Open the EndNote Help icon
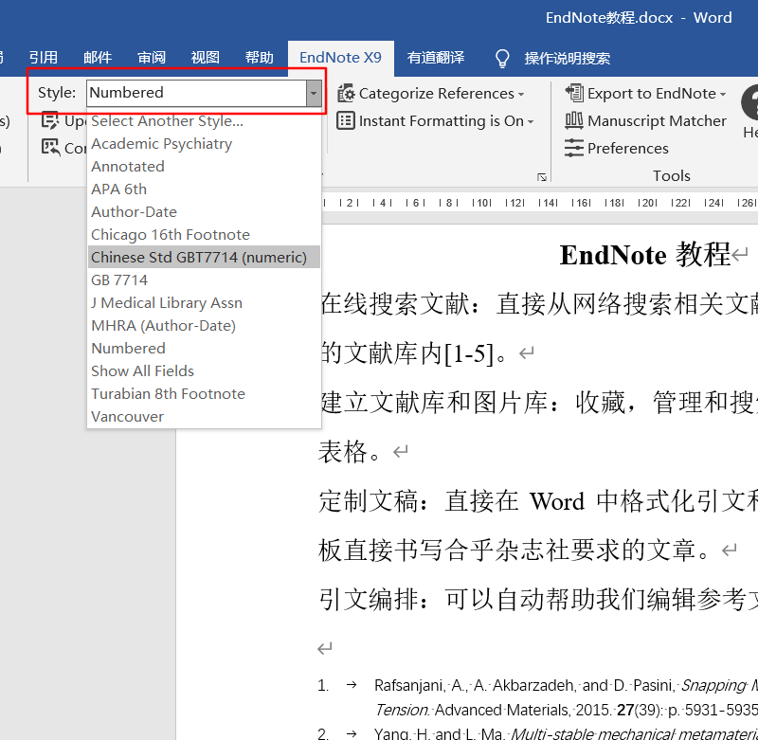The height and width of the screenshot is (740, 758). pyautogui.click(x=751, y=104)
